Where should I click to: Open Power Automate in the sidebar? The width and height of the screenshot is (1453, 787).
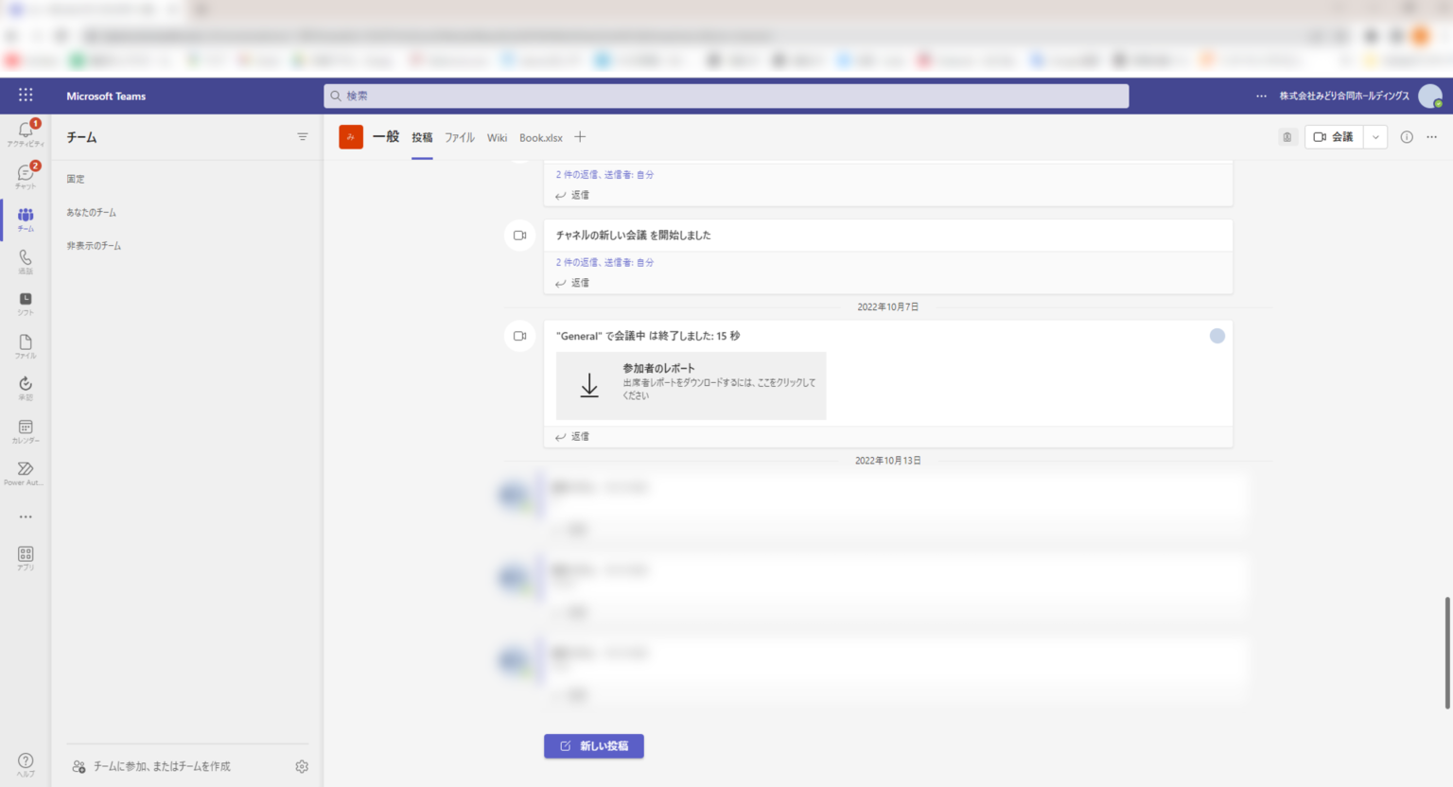(x=26, y=473)
